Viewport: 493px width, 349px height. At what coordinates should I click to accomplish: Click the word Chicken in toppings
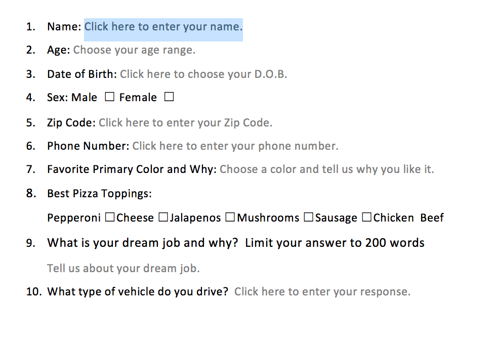click(393, 217)
